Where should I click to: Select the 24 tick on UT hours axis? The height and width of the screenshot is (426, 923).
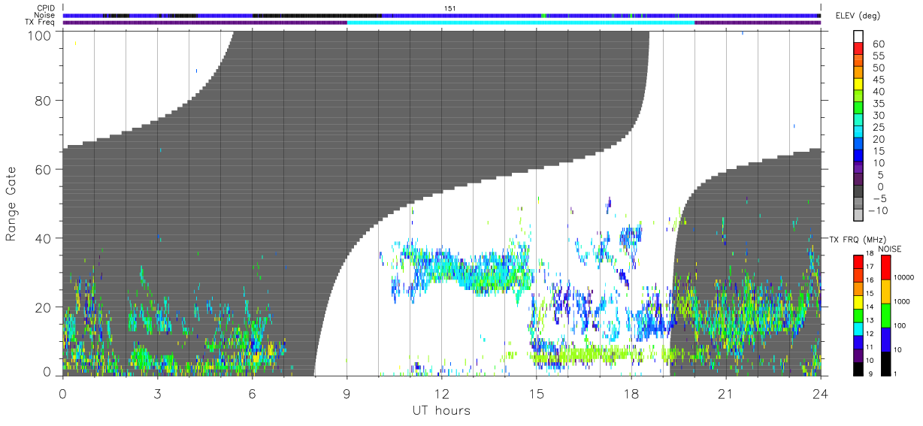pos(820,393)
